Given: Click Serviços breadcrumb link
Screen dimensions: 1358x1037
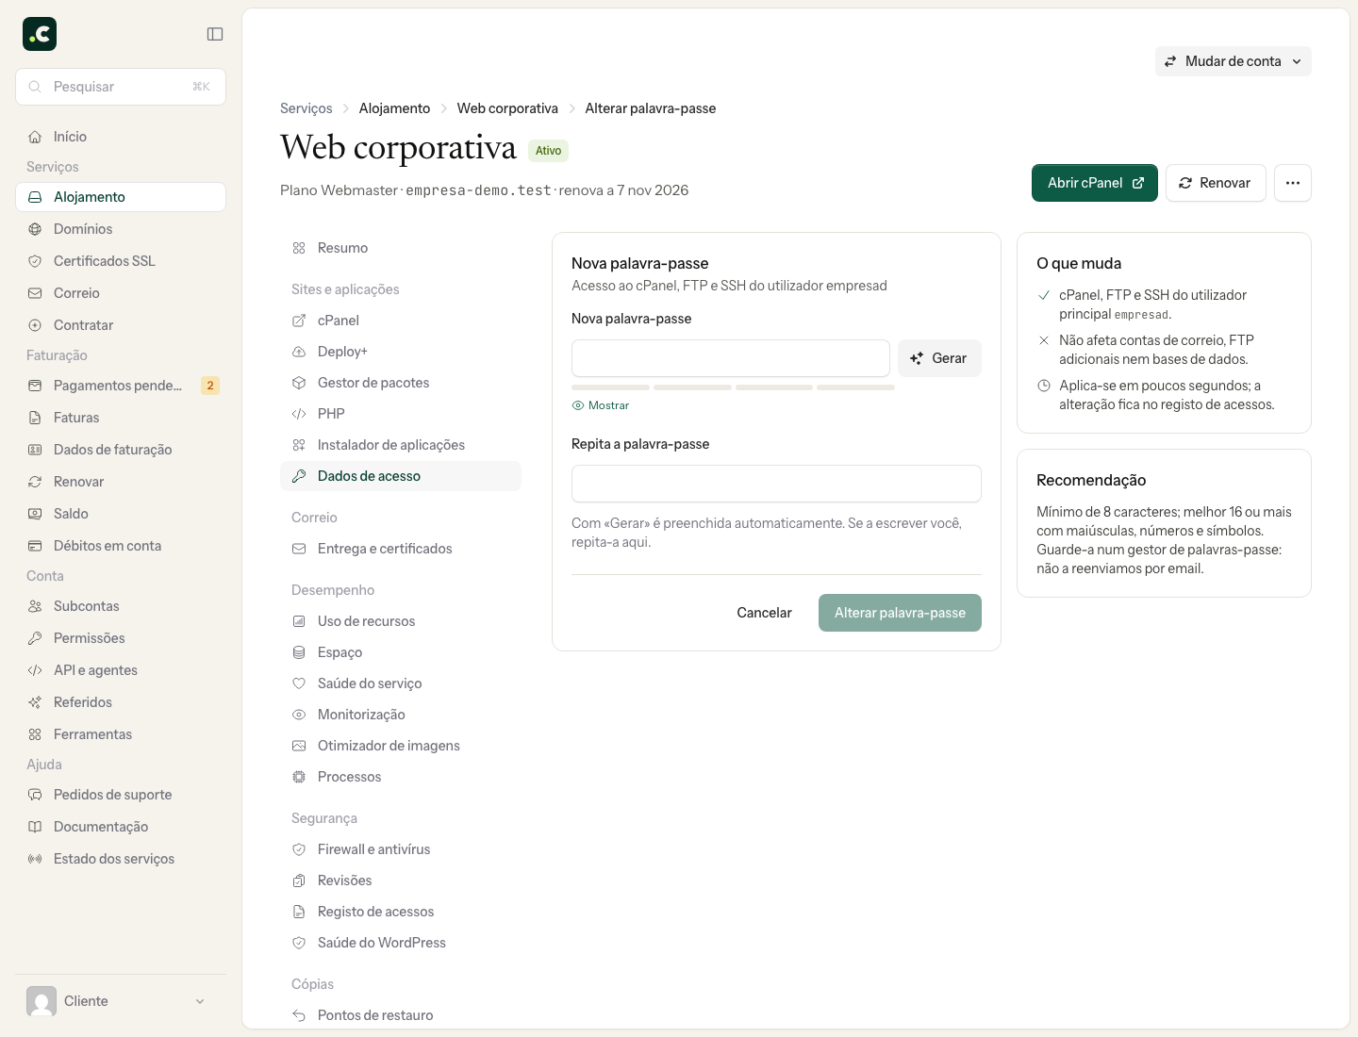Looking at the screenshot, I should click(306, 108).
